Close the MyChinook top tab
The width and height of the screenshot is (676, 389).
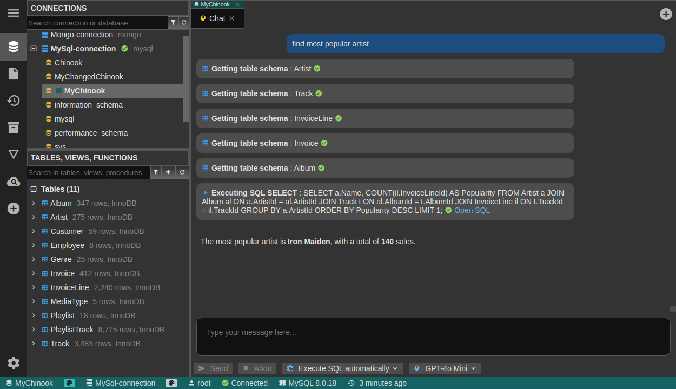[237, 4]
